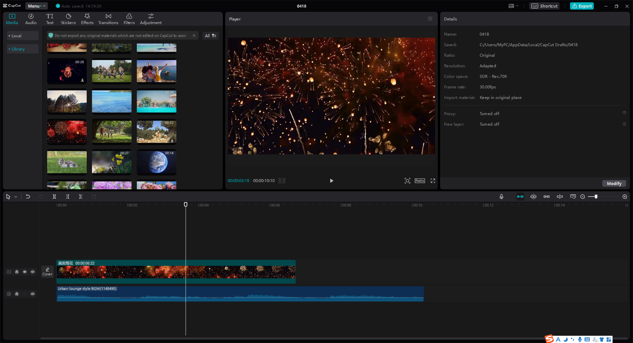This screenshot has height=343, width=633.
Task: Select the Filters panel
Action: coord(129,18)
